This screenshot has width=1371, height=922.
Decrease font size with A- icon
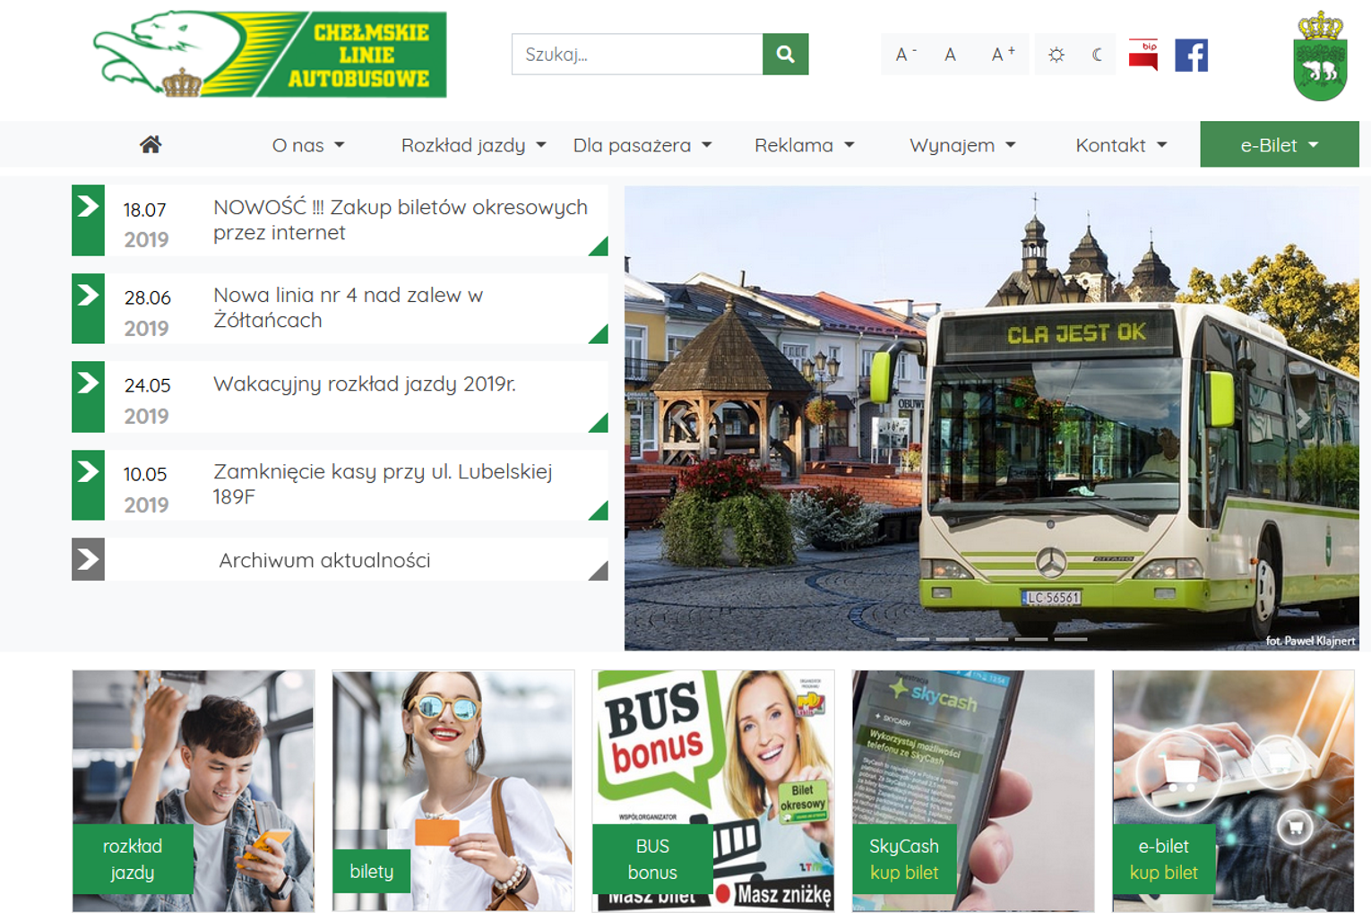pyautogui.click(x=905, y=56)
